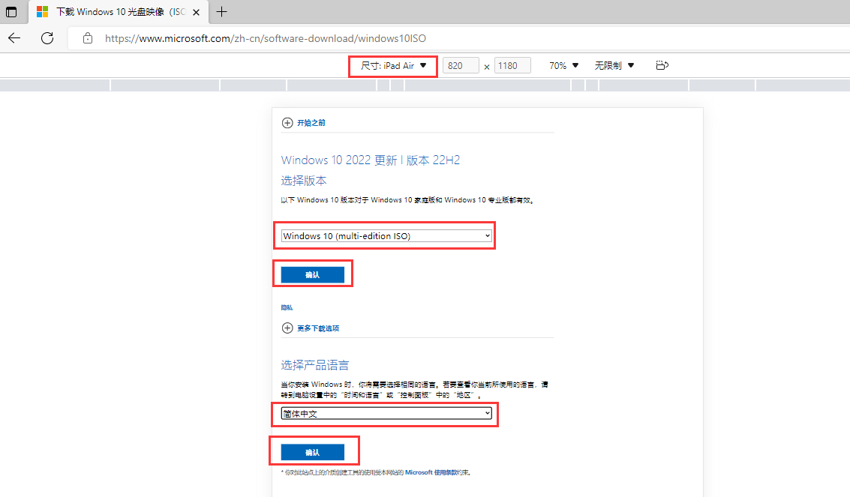This screenshot has width=850, height=497.
Task: Click the browser back arrow
Action: point(14,38)
